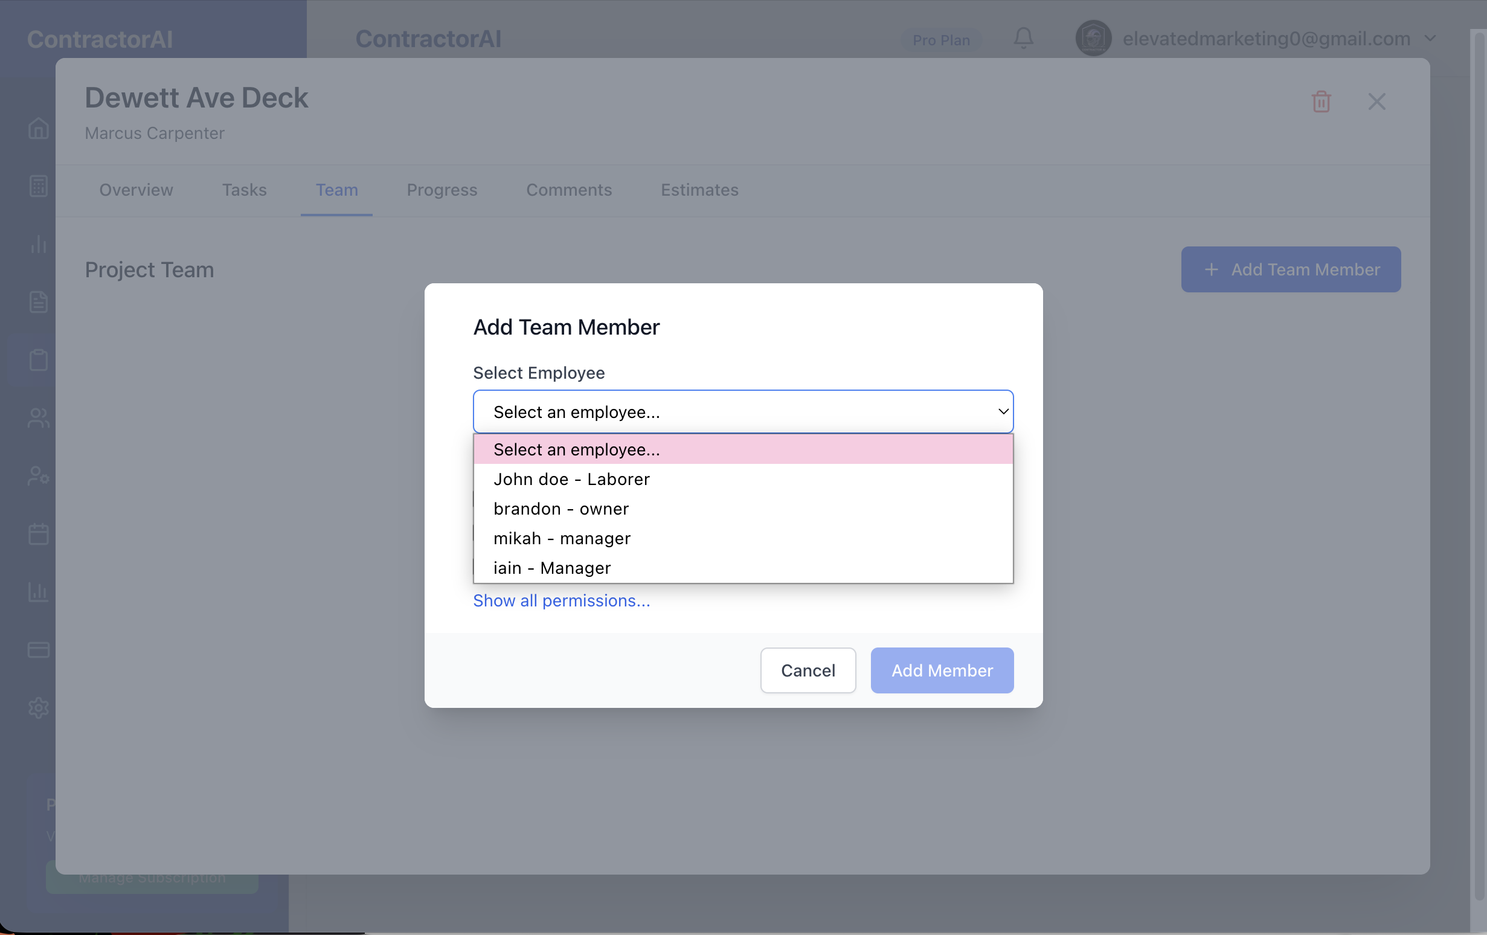Select the calculator icon in the sidebar
The height and width of the screenshot is (935, 1487).
point(37,186)
